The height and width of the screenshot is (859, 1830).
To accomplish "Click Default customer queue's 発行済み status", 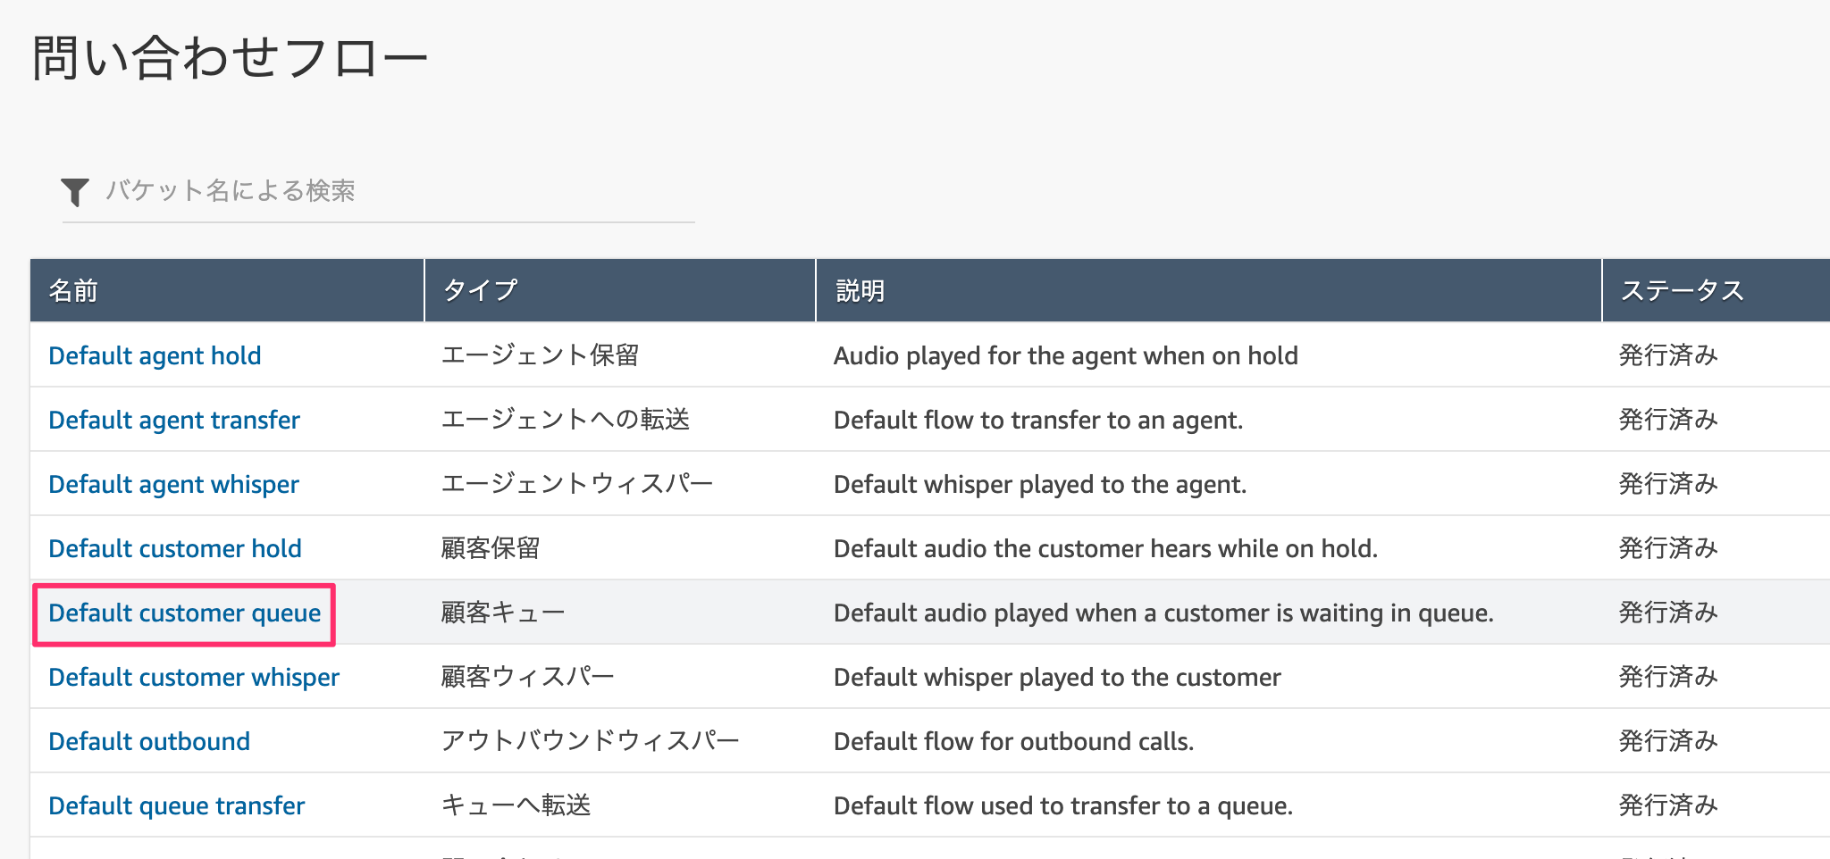I will point(1668,613).
